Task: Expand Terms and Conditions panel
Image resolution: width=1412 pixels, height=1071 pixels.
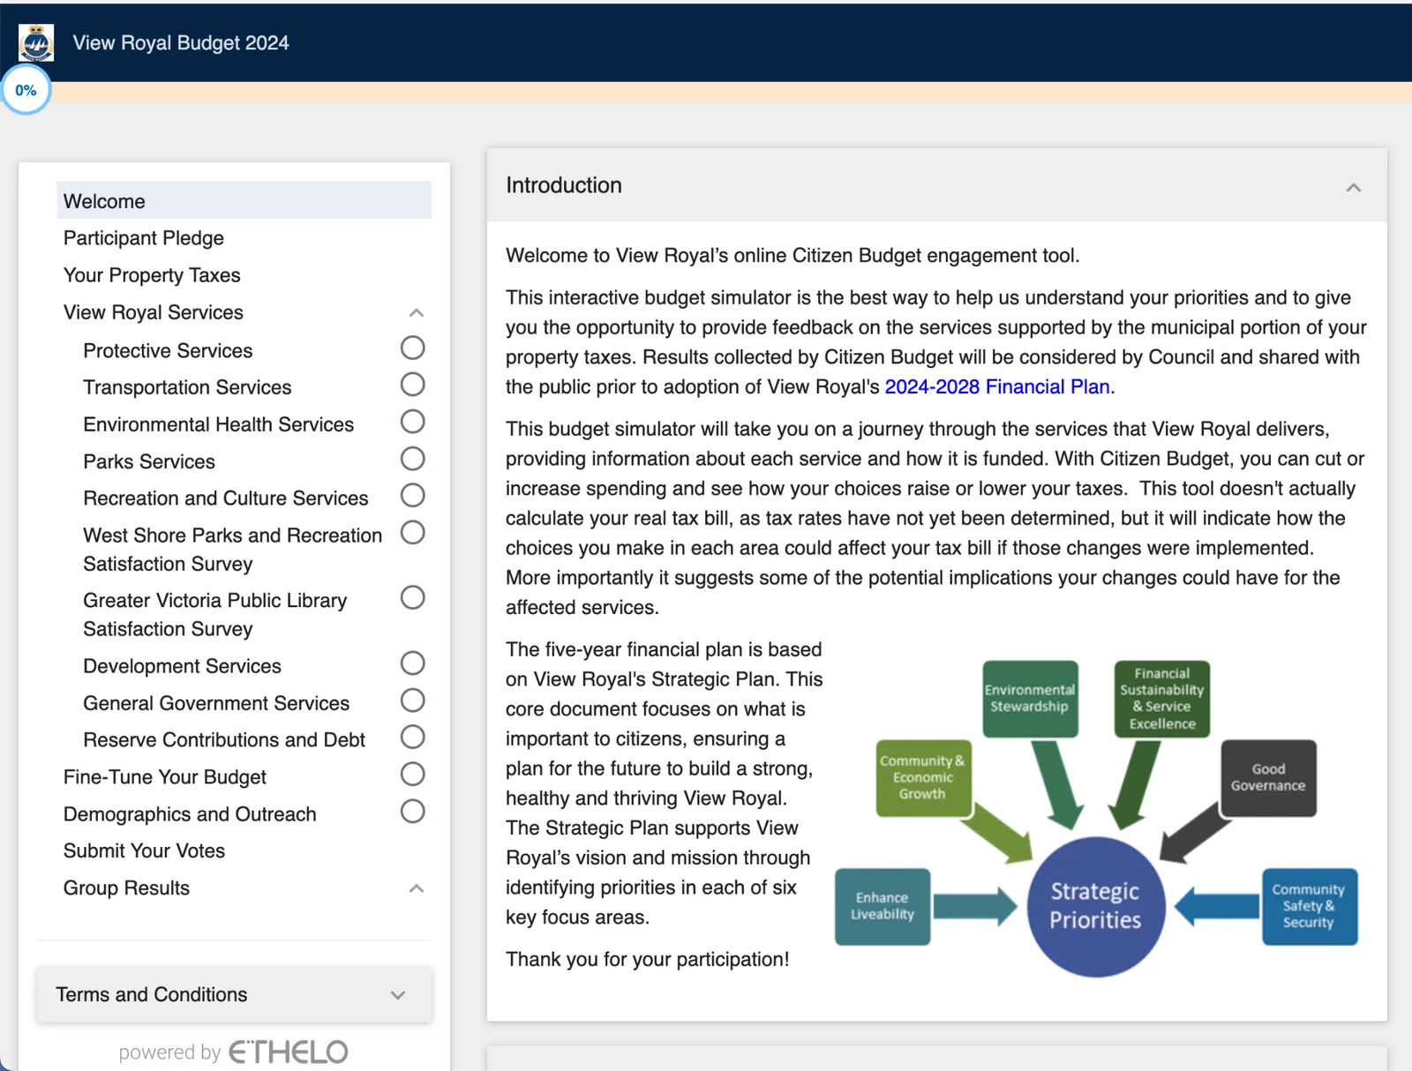Action: coord(234,994)
